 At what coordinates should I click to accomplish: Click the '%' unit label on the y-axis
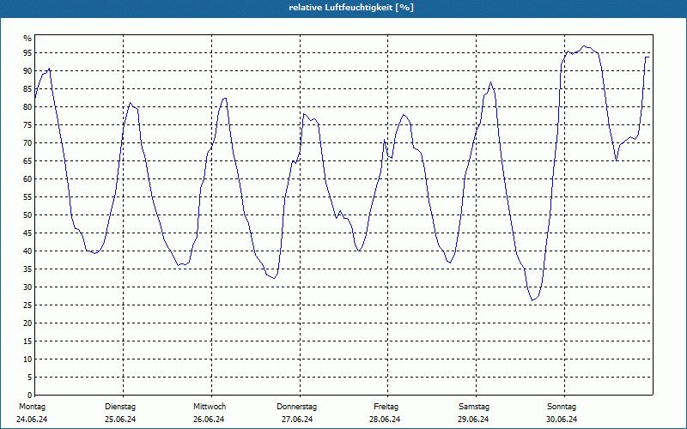[27, 39]
